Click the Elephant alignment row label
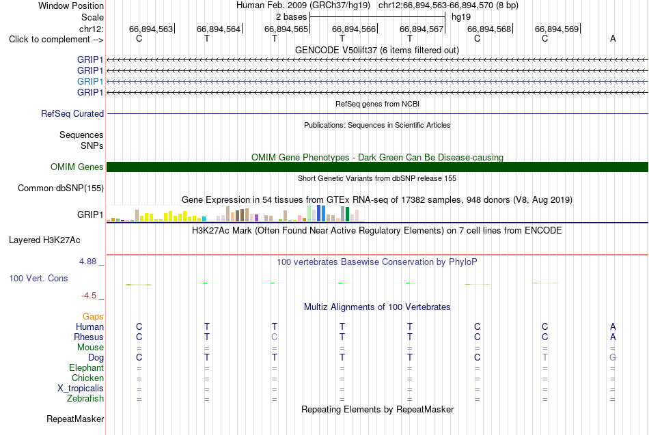The height and width of the screenshot is (435, 649). [86, 368]
